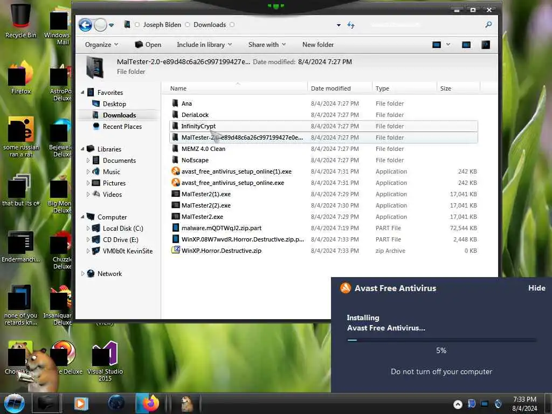Select VM0b0t KevinSite in the sidebar
The height and width of the screenshot is (414, 552).
[x=127, y=251]
